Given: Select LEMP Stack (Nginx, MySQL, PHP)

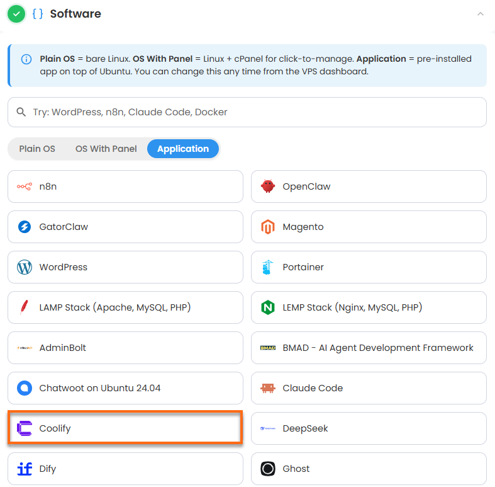Looking at the screenshot, I should pos(369,307).
